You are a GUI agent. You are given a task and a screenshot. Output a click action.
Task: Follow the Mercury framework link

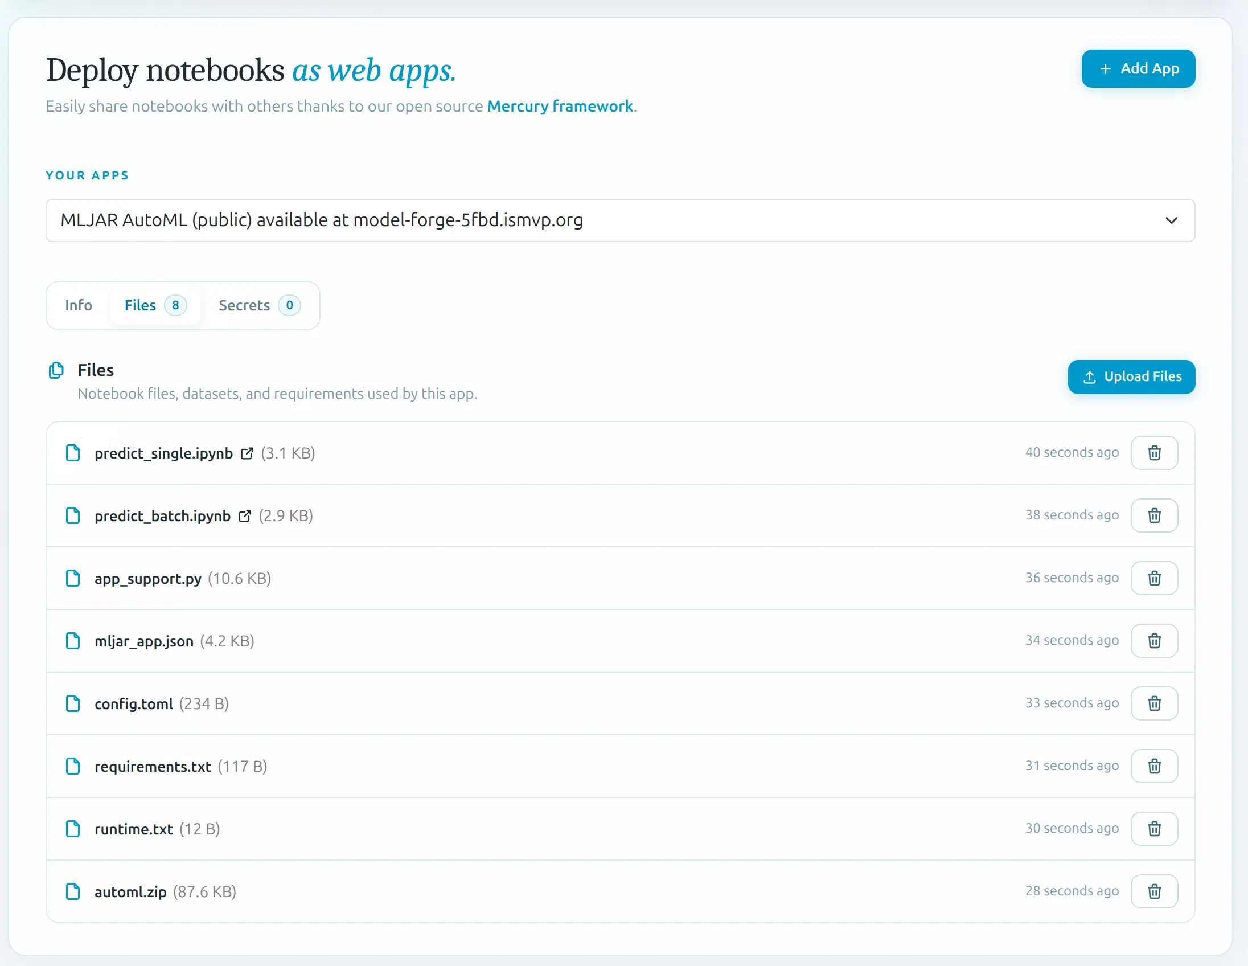[x=560, y=107]
